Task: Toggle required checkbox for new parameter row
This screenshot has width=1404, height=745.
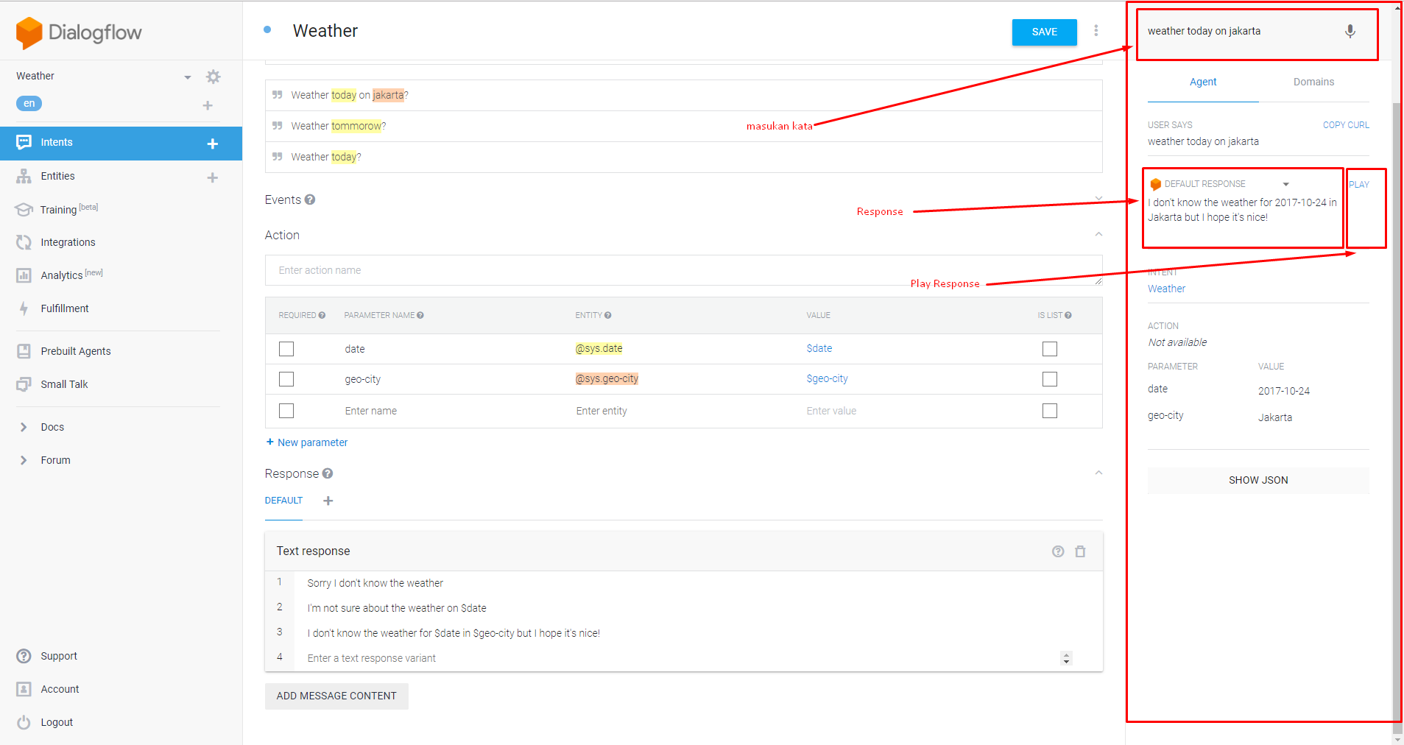Action: (286, 411)
